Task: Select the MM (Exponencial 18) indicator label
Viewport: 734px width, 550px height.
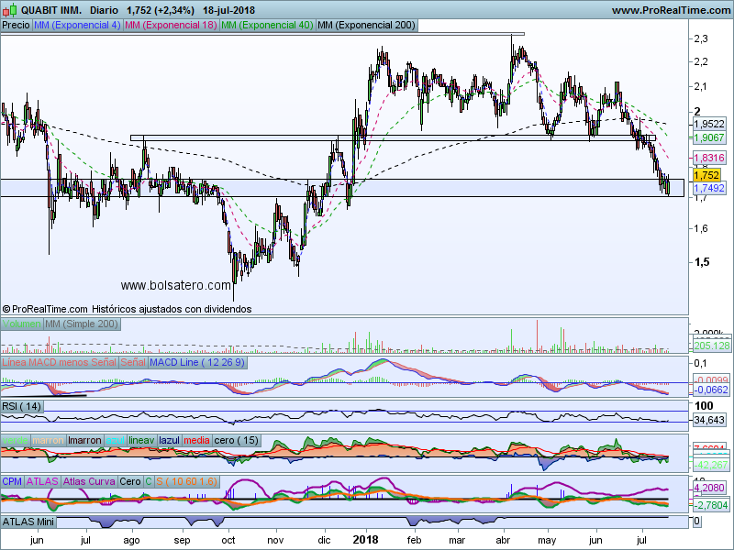Action: tap(169, 26)
